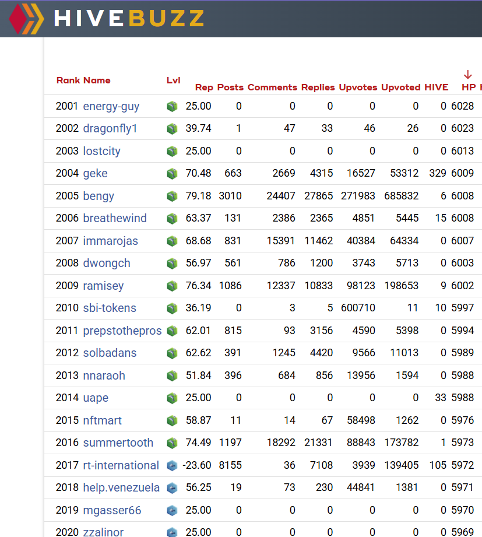Open ramisey's profile link
This screenshot has width=482, height=537.
103,286
